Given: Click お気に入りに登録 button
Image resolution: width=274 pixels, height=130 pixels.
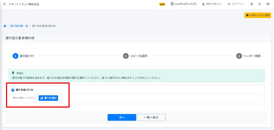Looking at the screenshot, I should pos(258,15).
